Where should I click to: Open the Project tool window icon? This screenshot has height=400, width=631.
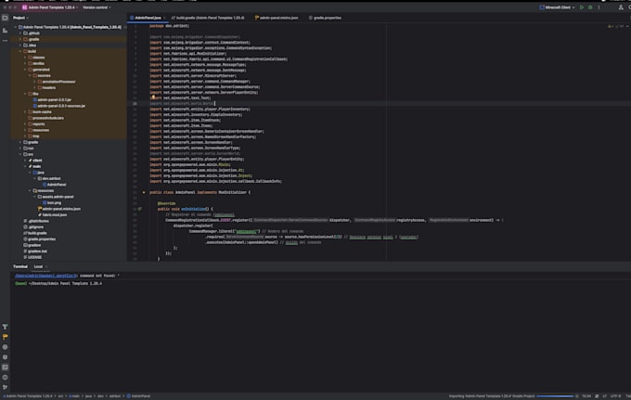tap(5, 18)
